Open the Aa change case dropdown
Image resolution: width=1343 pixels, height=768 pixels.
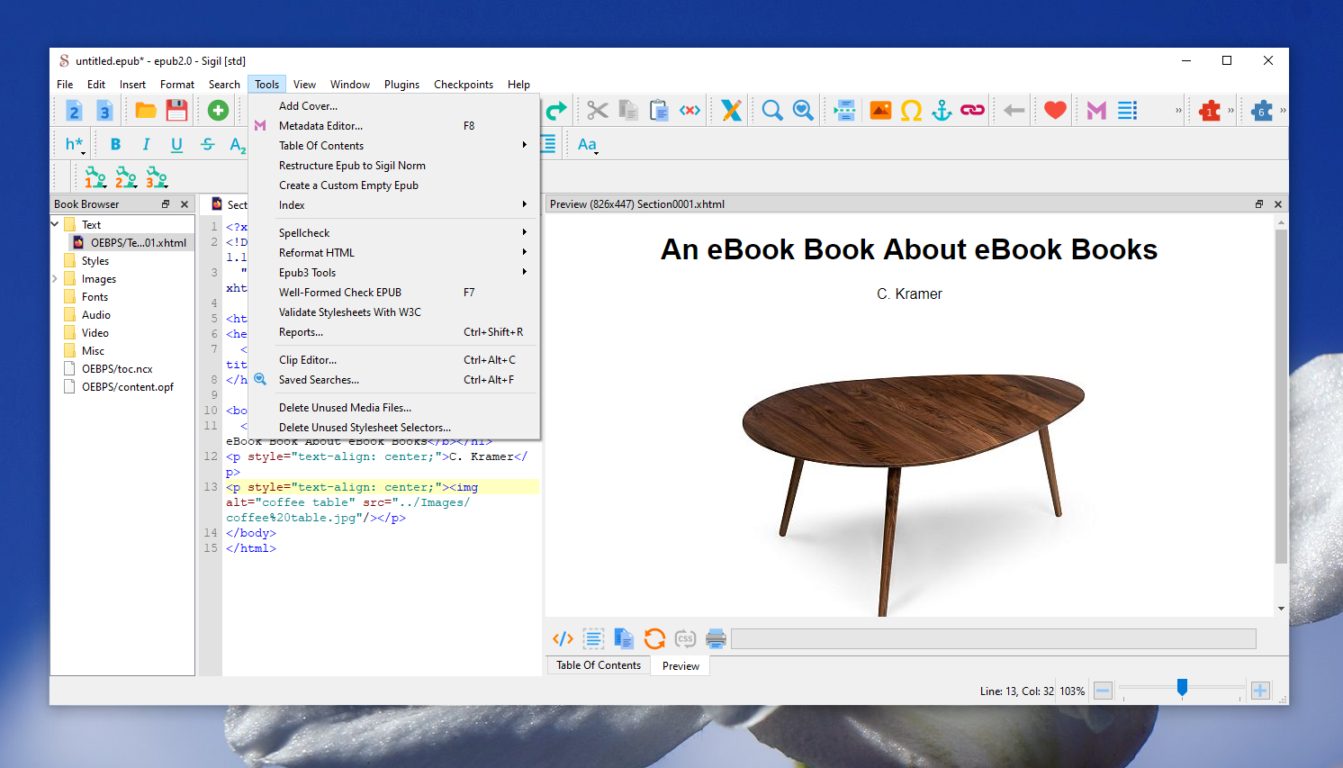[587, 145]
